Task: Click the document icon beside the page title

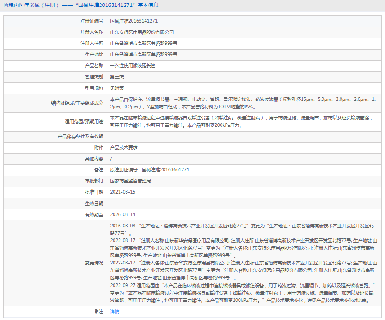Action: pos(6,5)
